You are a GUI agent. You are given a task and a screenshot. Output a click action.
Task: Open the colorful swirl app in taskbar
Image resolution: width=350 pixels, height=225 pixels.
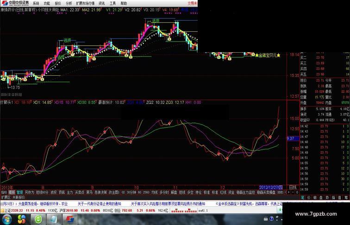tap(21, 219)
